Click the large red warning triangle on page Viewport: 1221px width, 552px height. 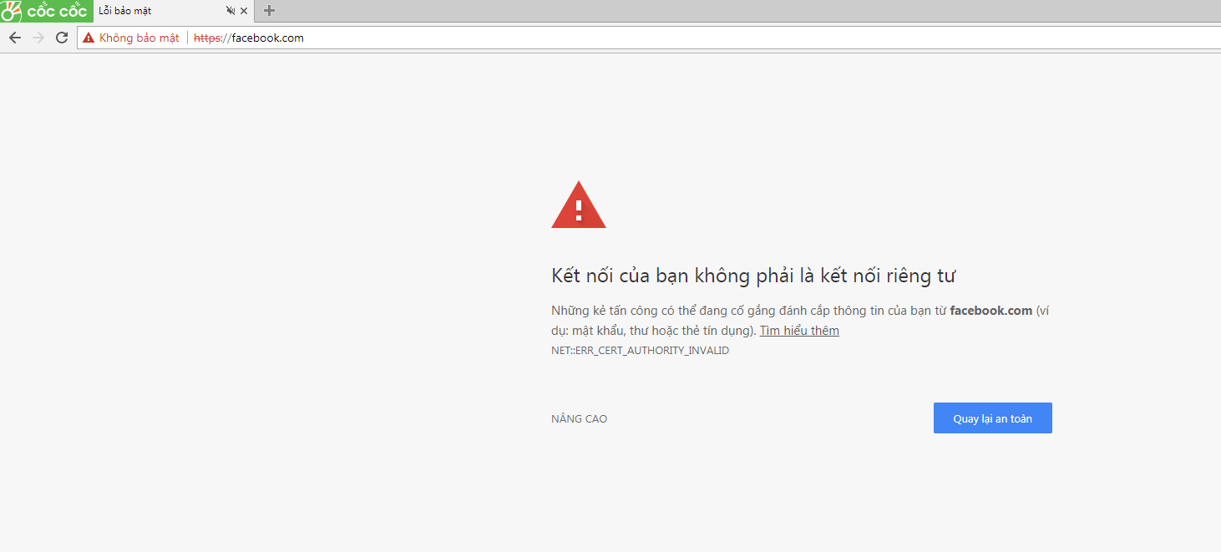[x=578, y=205]
